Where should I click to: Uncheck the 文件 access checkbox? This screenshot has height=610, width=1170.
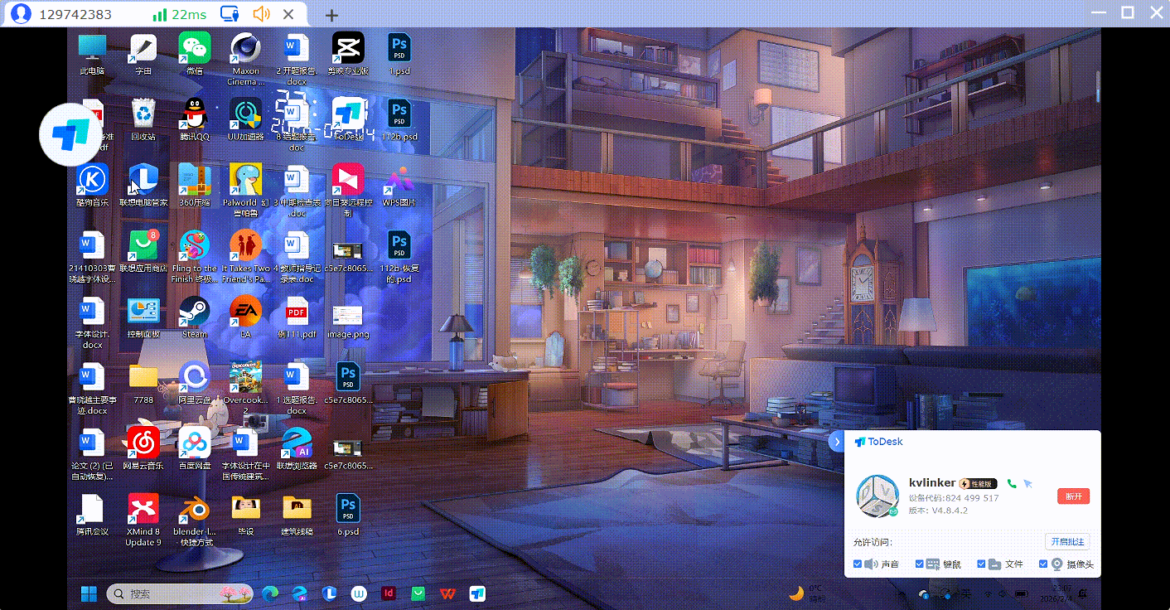pyautogui.click(x=981, y=564)
